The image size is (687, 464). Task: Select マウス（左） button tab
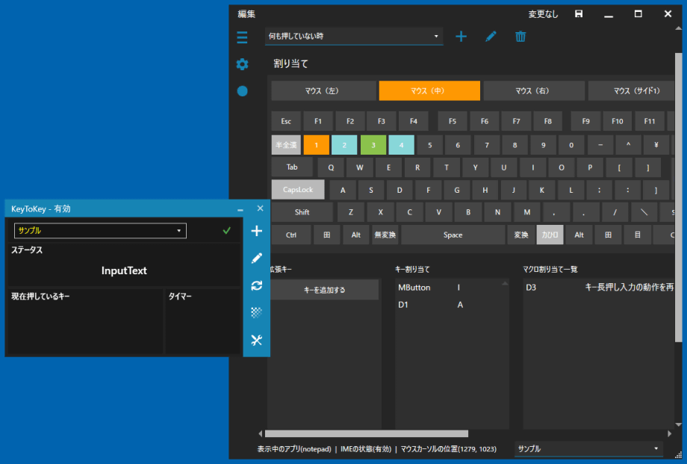tap(323, 91)
